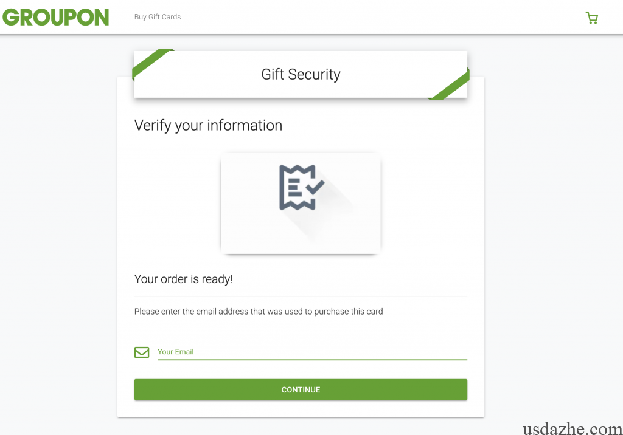Open the Buy Gift Cards link
Viewport: 623px width, 435px height.
tap(158, 17)
